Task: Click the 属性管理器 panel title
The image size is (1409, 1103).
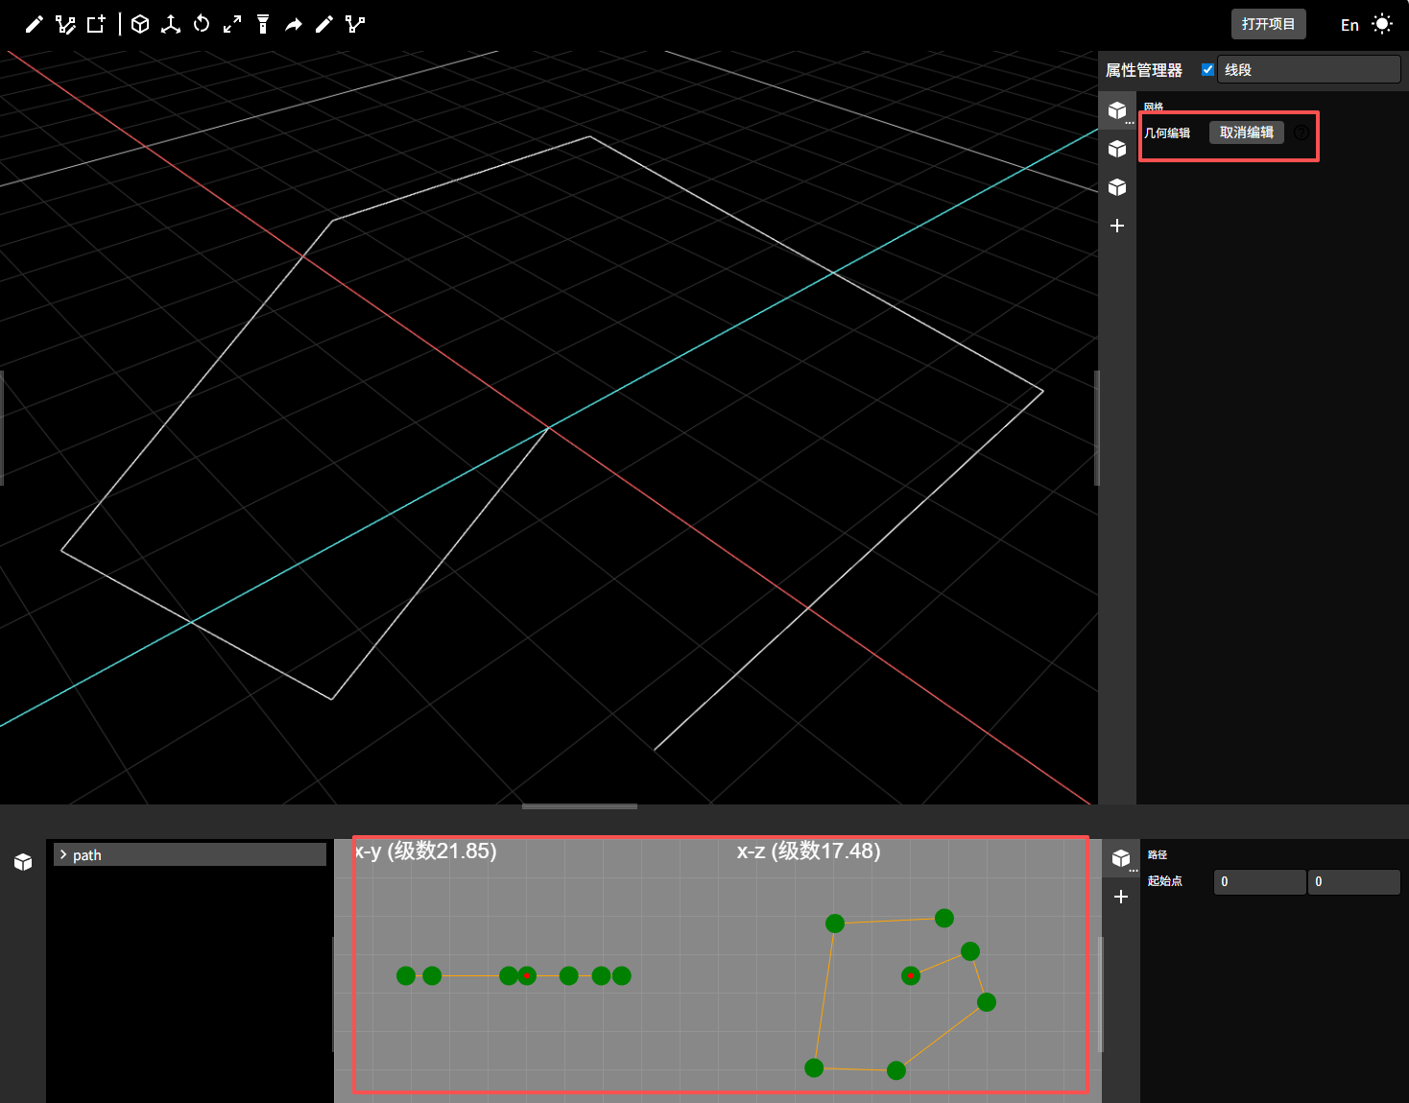Action: (x=1144, y=70)
